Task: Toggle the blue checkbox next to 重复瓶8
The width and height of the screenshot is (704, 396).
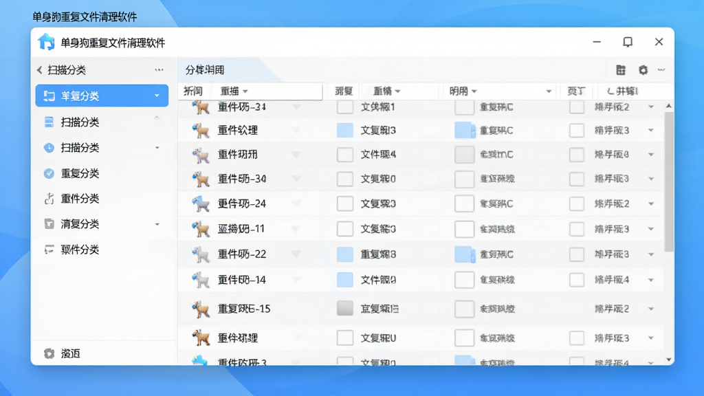Action: pyautogui.click(x=345, y=254)
